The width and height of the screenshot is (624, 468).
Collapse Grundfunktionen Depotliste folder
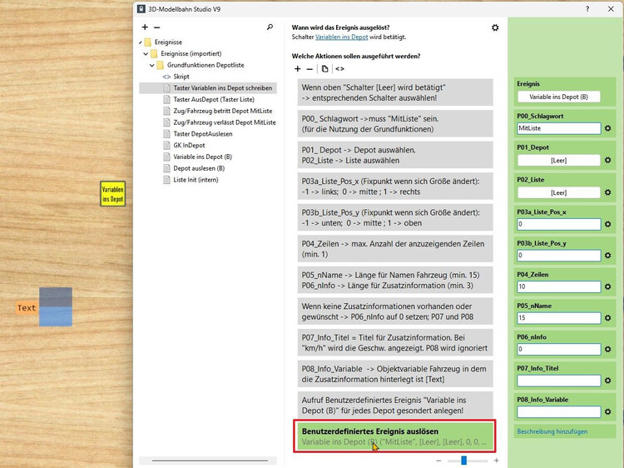point(151,65)
